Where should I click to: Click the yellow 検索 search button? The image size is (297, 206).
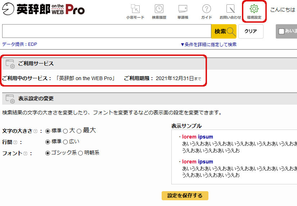(224, 31)
